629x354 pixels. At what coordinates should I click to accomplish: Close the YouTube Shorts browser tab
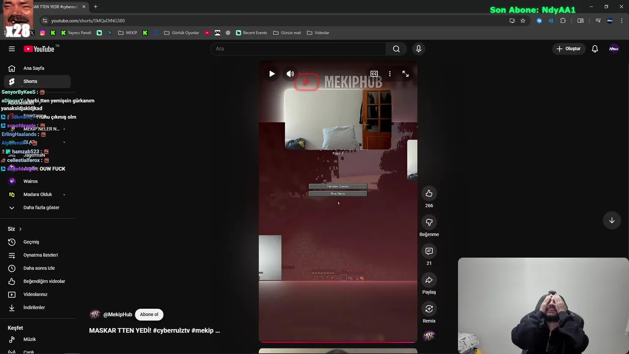84,7
